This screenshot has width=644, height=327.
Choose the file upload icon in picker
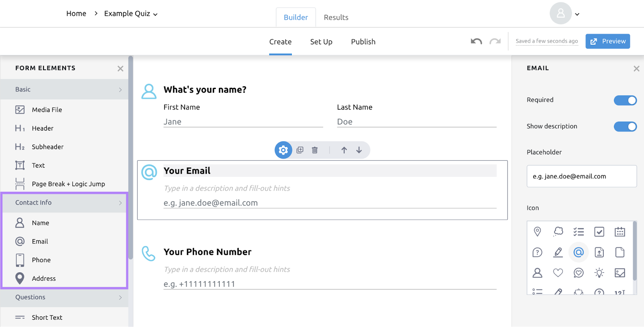pos(599,252)
